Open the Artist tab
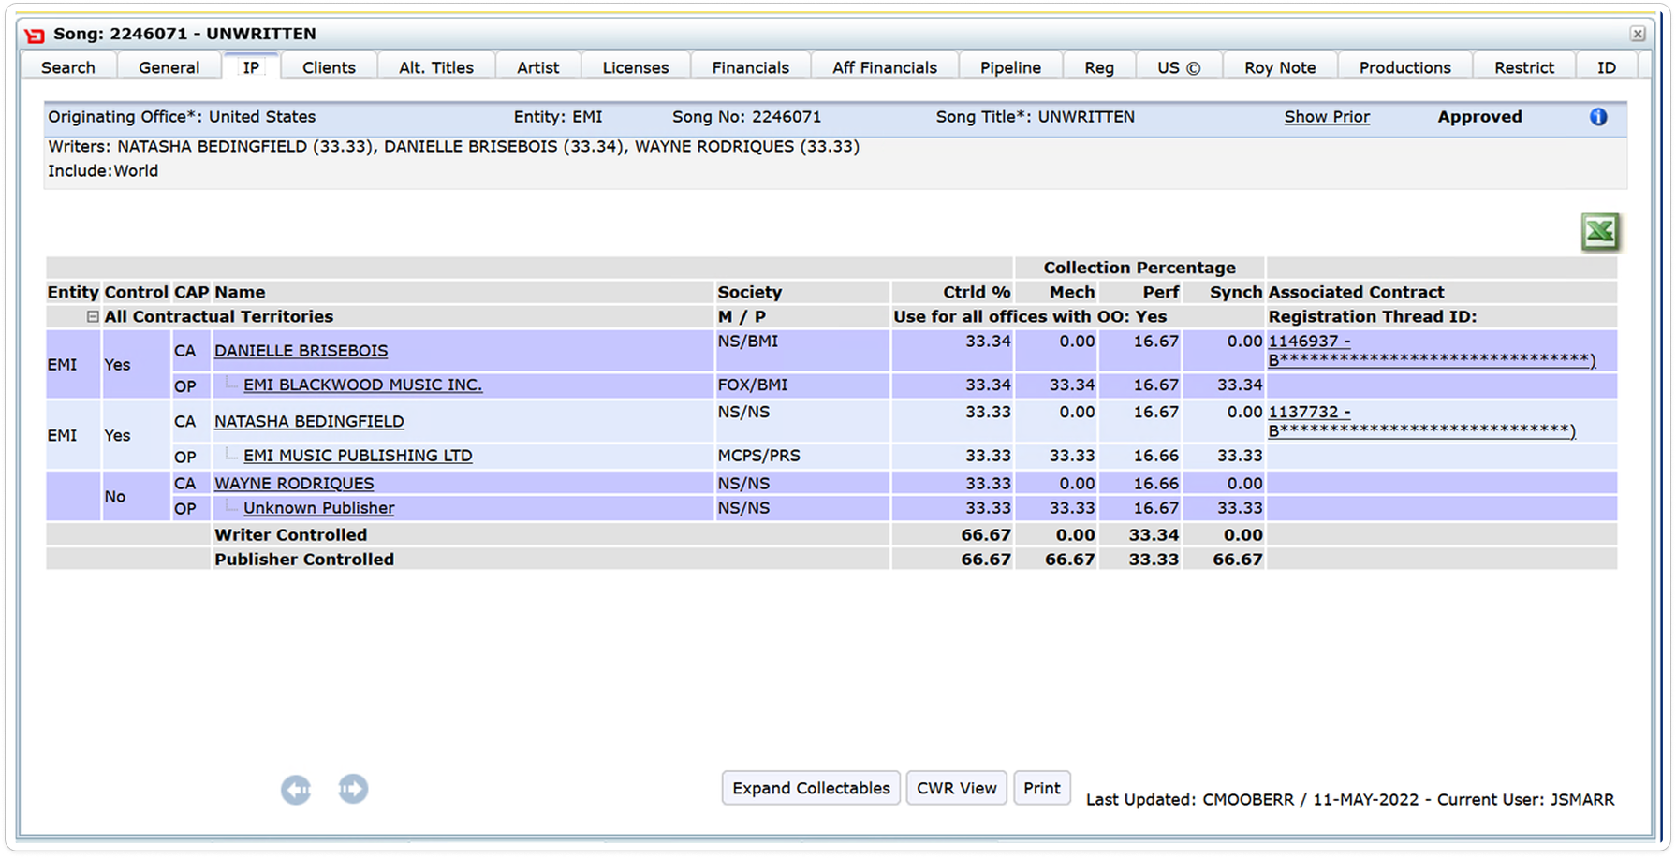1676x858 pixels. point(538,67)
